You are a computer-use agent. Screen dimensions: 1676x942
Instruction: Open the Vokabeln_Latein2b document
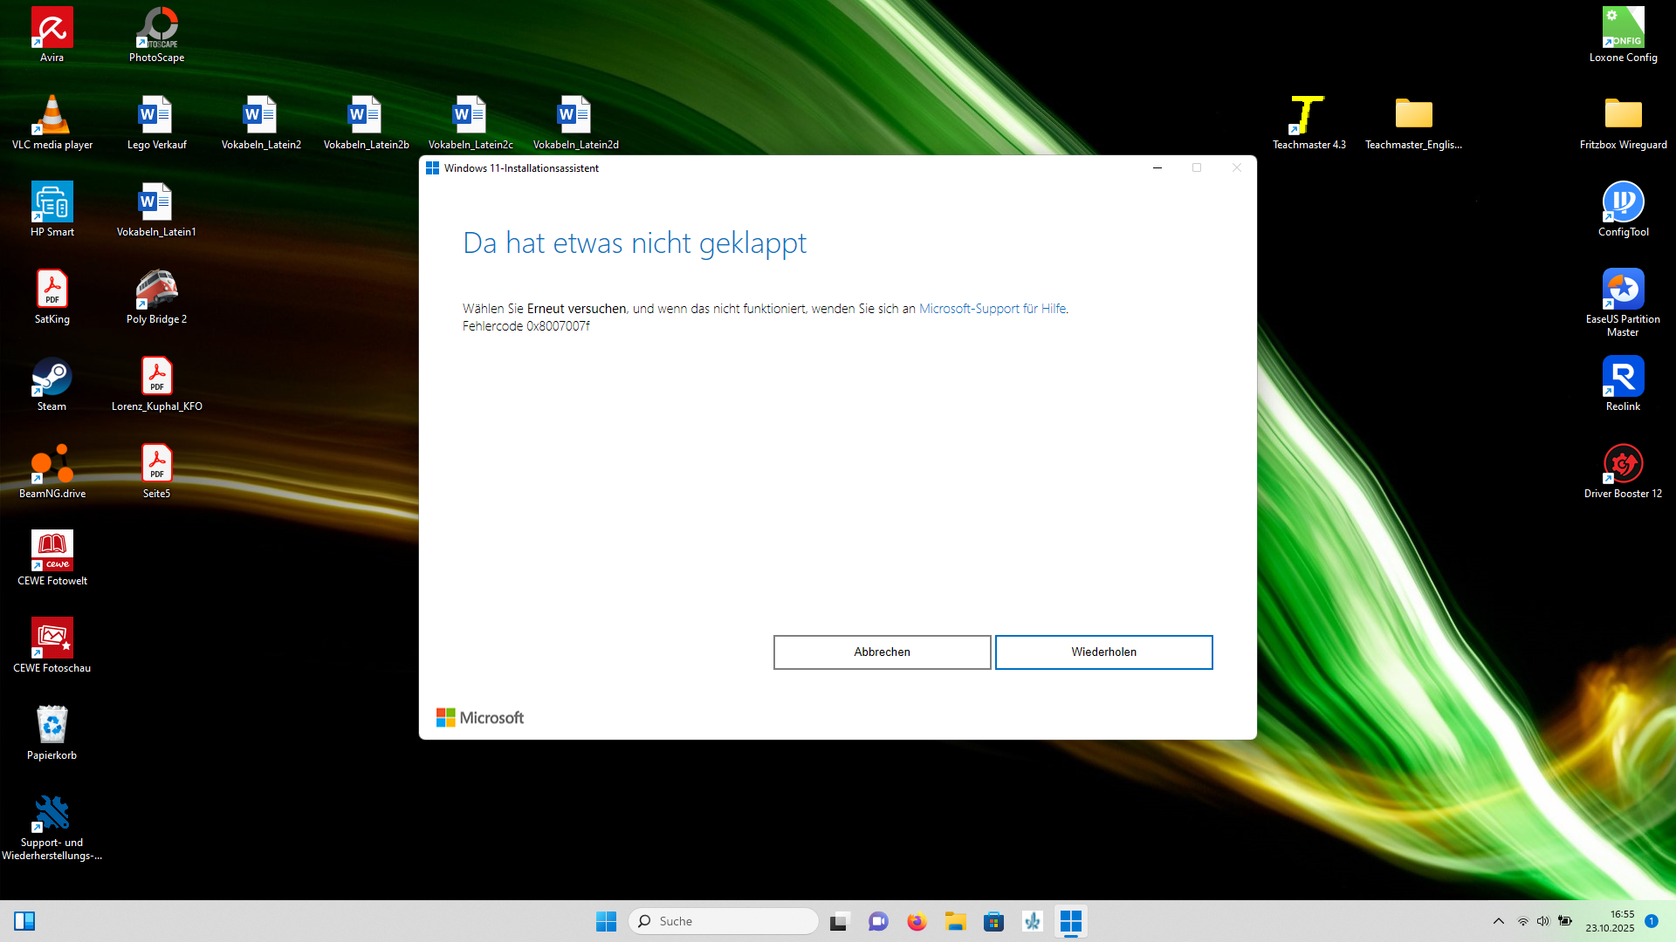366,122
